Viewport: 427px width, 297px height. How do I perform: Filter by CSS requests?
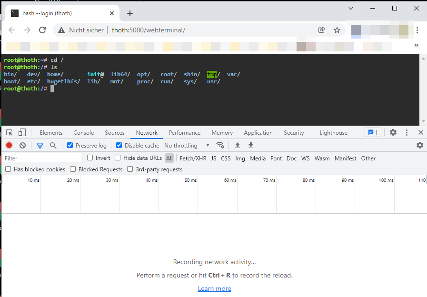(226, 158)
